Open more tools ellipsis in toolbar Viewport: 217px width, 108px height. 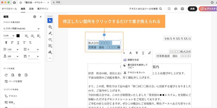pyautogui.click(x=50, y=58)
